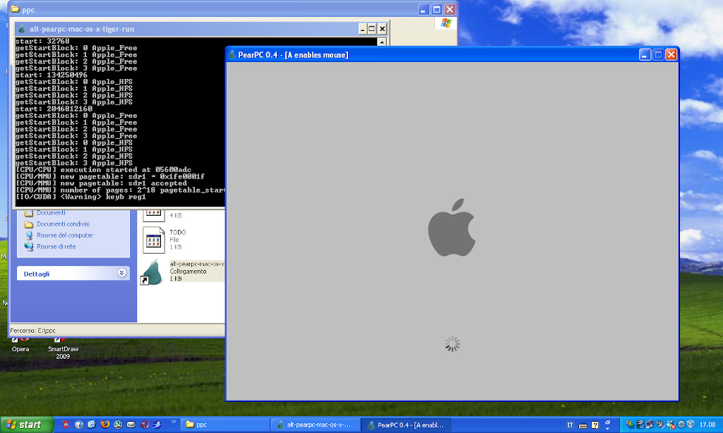Click the system tray clock showing 17.08
Screen dimensions: 723x433
pos(707,425)
